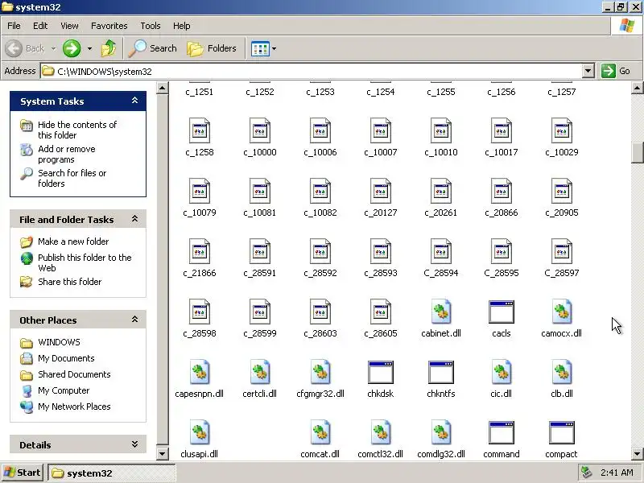This screenshot has height=483, width=644.
Task: Open the File menu
Action: (14, 26)
